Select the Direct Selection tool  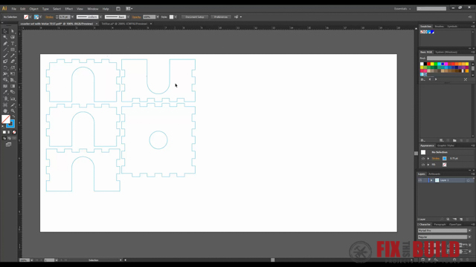13,31
